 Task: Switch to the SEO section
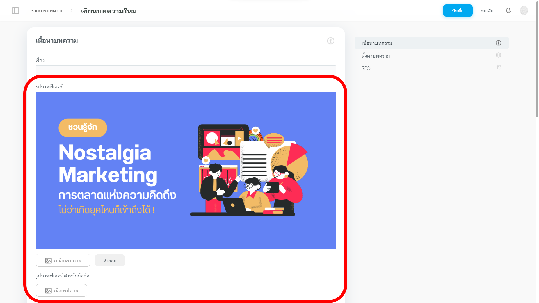[x=366, y=68]
